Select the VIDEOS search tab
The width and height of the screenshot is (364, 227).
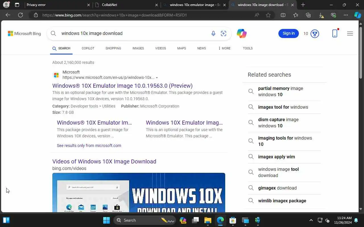pyautogui.click(x=160, y=48)
